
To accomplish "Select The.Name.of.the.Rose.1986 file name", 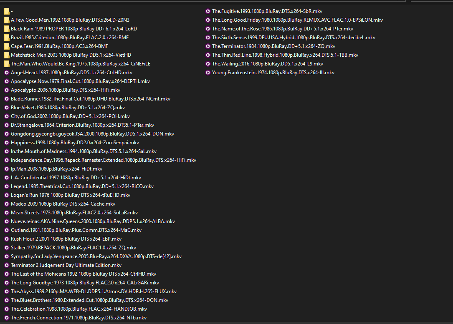I will (x=283, y=29).
